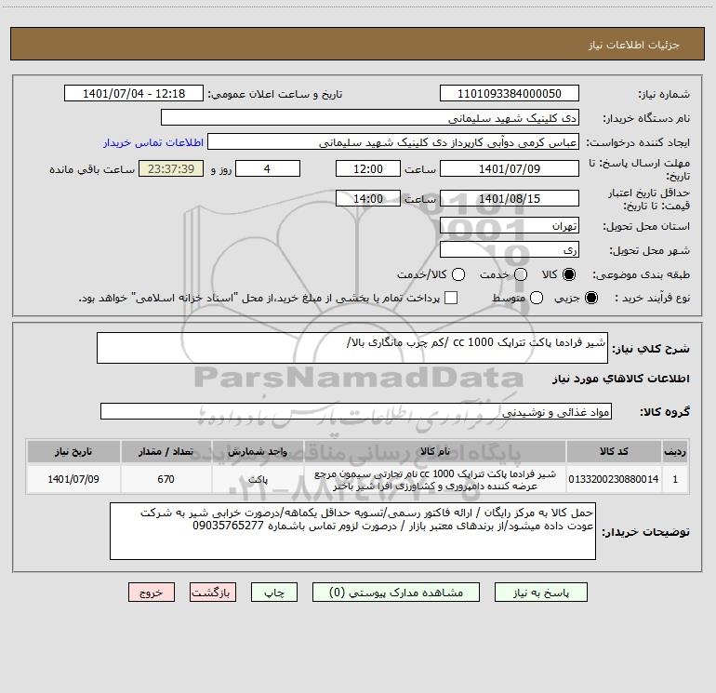The image size is (716, 693).
Task: Click the شرح کلی نیاز description text box
Action: coord(352,348)
